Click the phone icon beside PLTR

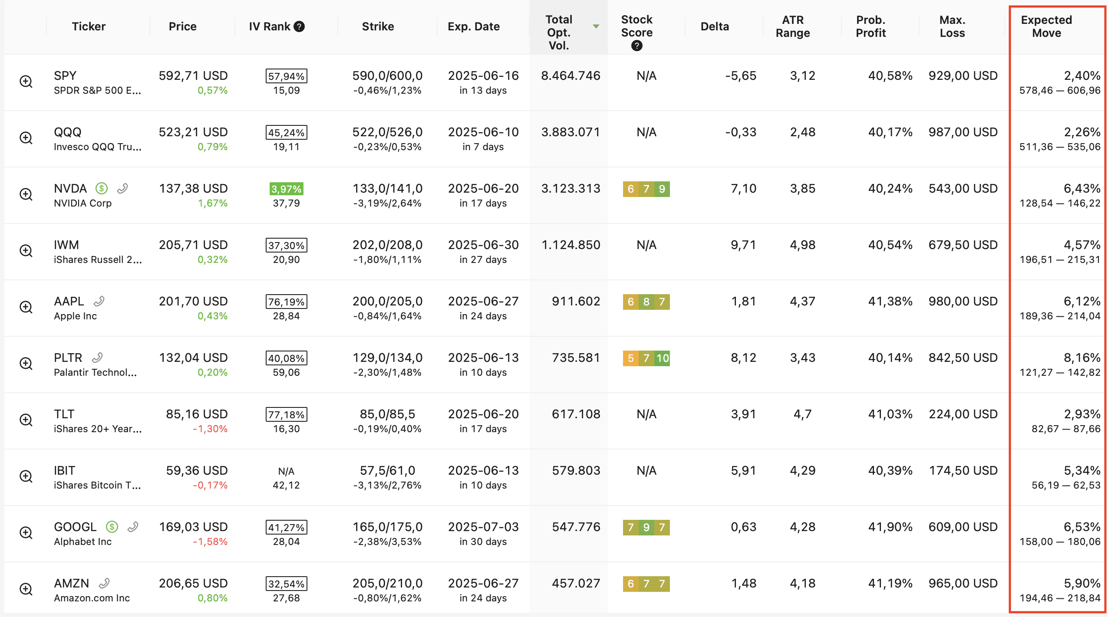[x=98, y=358]
